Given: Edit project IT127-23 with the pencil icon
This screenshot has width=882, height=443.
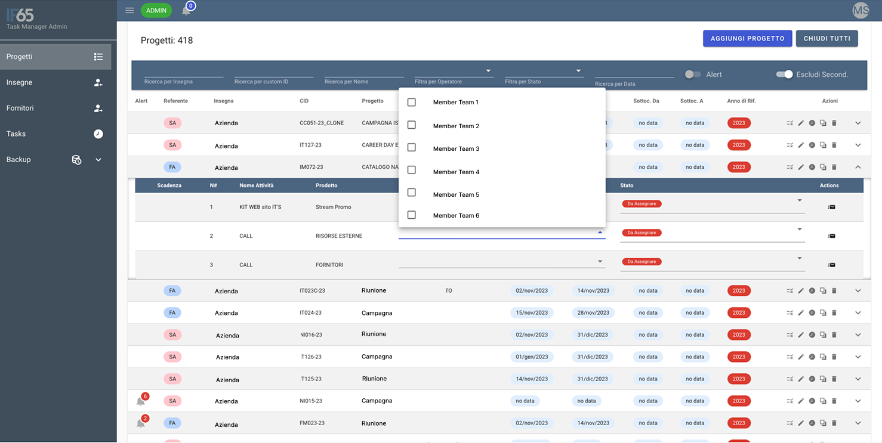Looking at the screenshot, I should click(x=801, y=145).
